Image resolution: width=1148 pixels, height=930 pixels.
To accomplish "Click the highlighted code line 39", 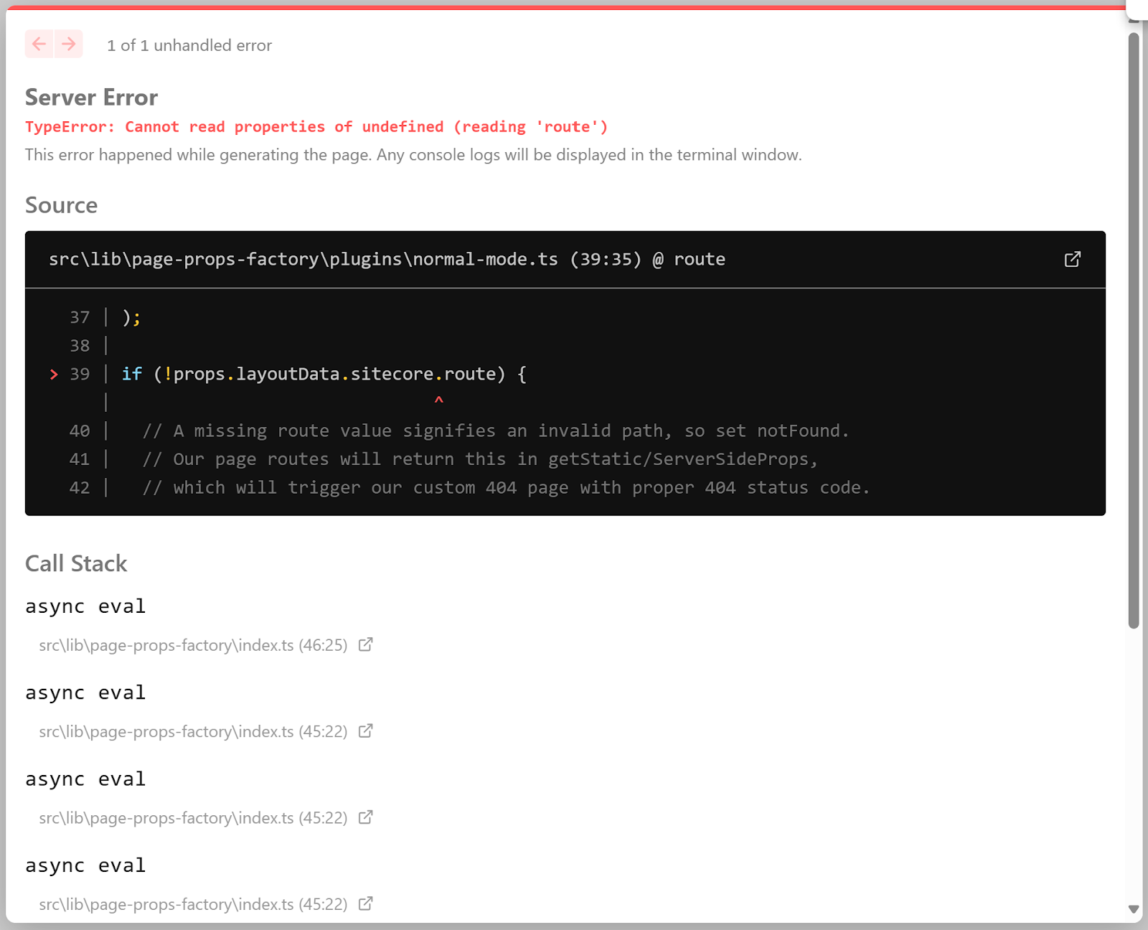I will click(324, 374).
